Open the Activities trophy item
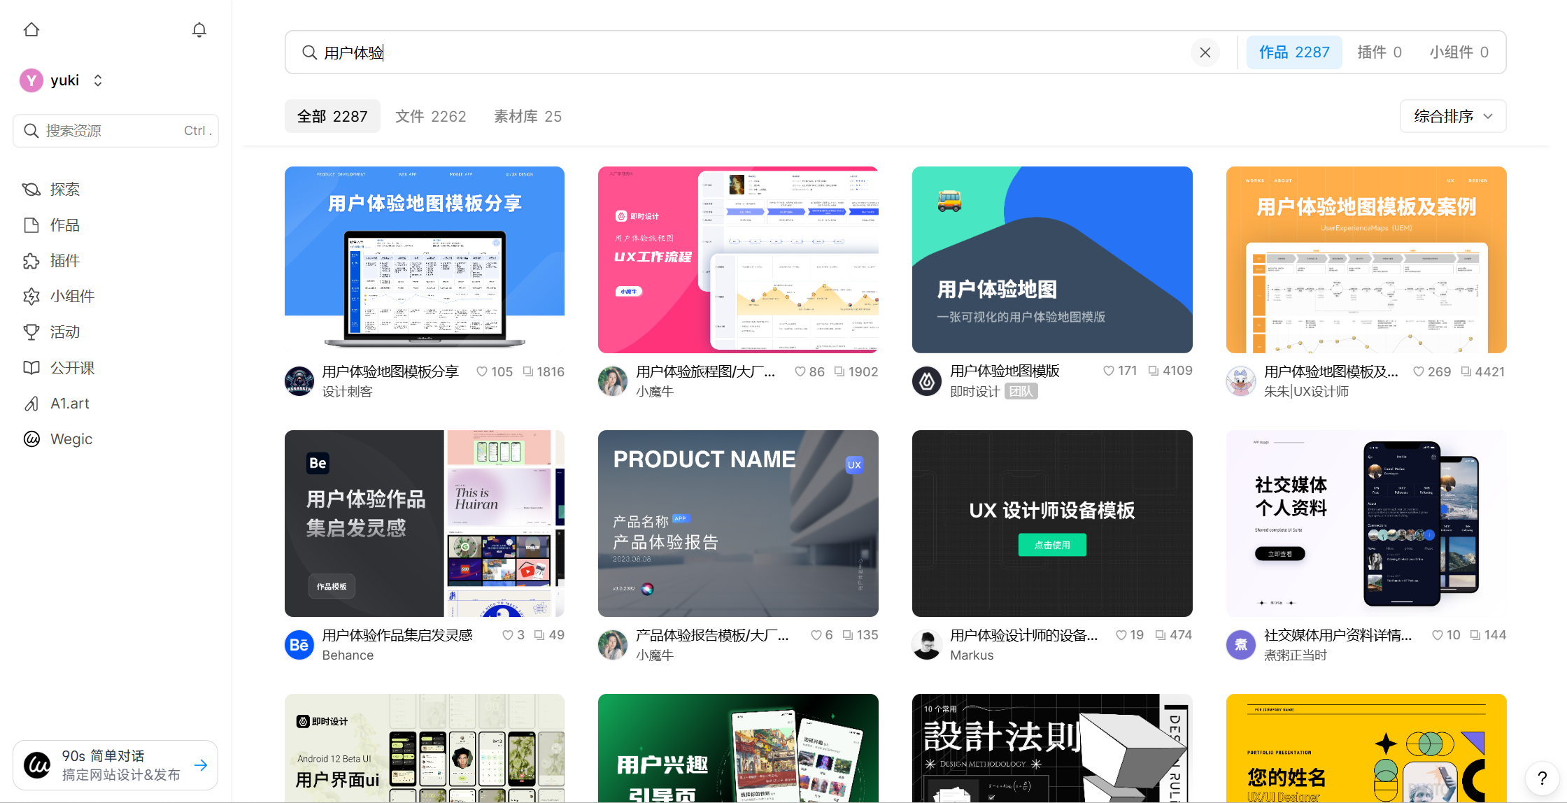Image resolution: width=1567 pixels, height=803 pixels. (x=64, y=332)
